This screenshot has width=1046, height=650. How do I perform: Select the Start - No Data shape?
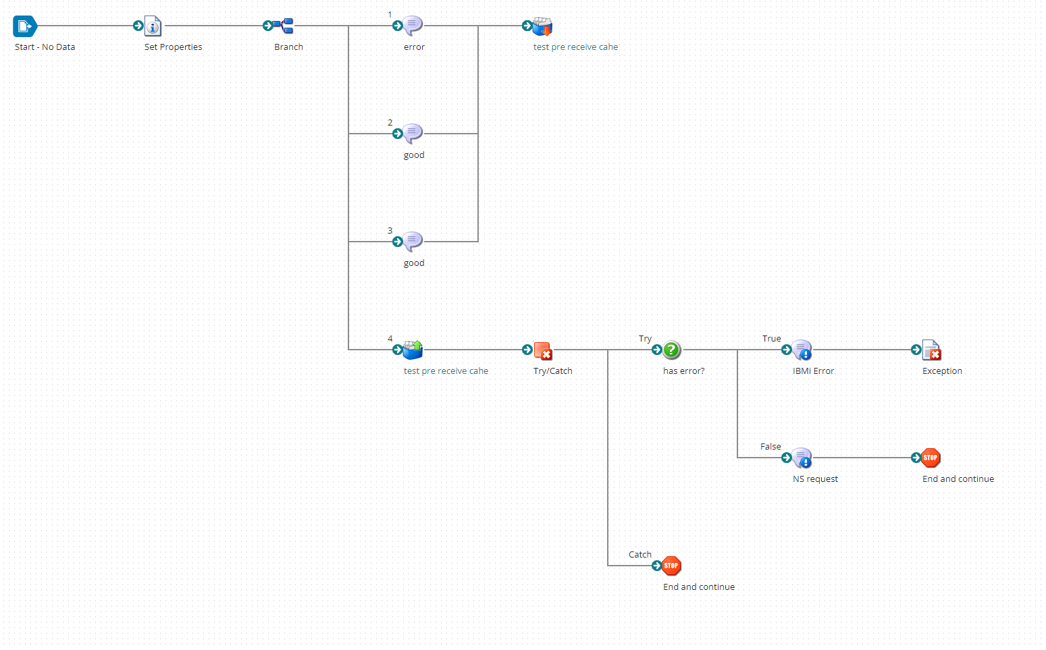25,26
